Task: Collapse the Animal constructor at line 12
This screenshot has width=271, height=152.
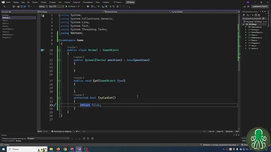Action: click(x=59, y=60)
